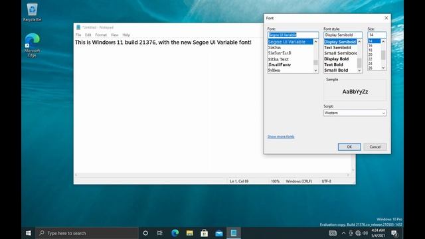Open Notepad's Help menu
Screen dimensions: 425x239
point(126,35)
